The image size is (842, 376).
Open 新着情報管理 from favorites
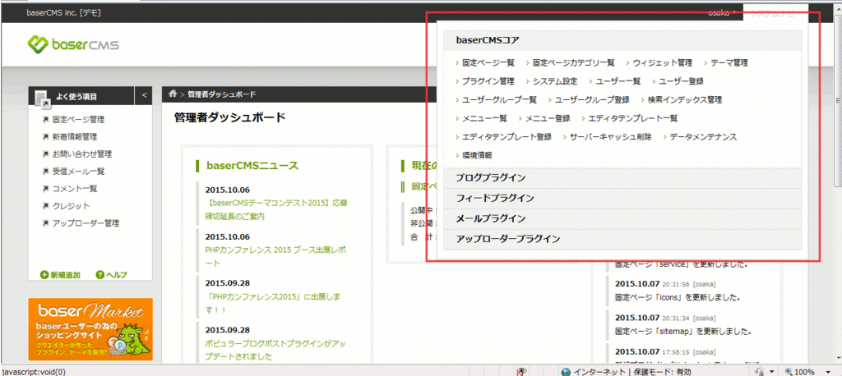(75, 137)
